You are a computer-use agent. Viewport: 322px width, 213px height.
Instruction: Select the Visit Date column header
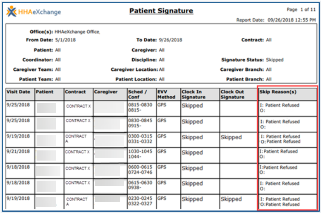coord(18,92)
